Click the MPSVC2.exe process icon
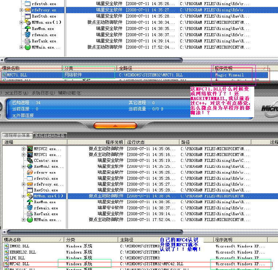 click(30, 149)
